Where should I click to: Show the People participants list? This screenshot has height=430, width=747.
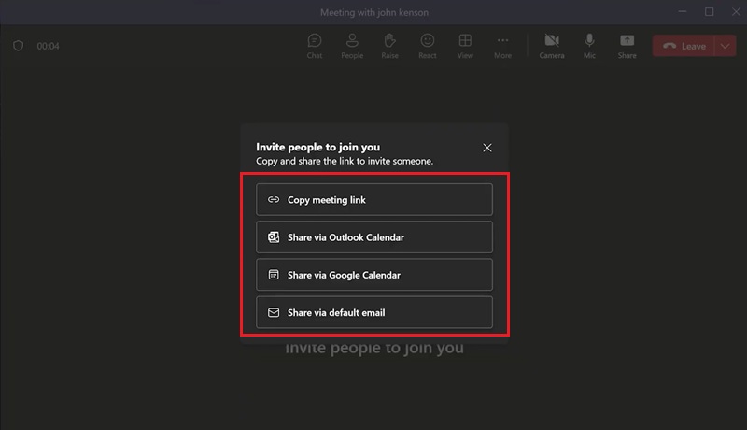point(352,45)
